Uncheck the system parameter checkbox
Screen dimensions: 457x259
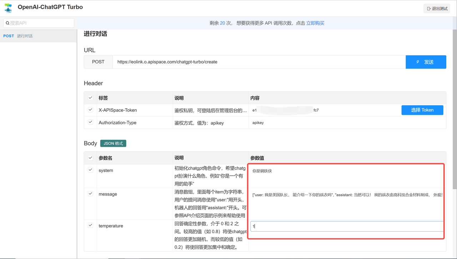coord(90,170)
